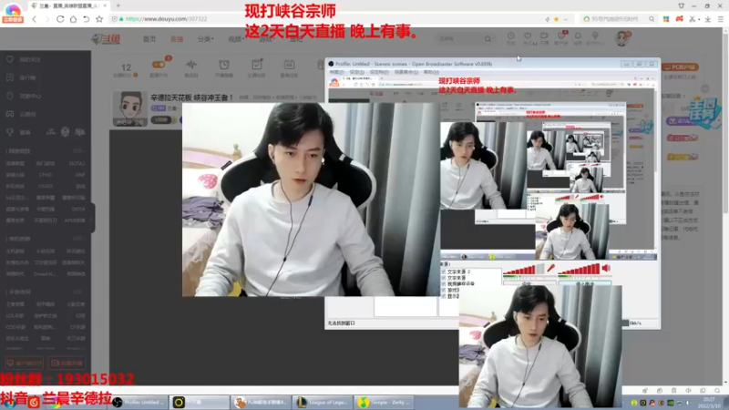The height and width of the screenshot is (410, 729).
Task: Click the stream title 辛德拉天花板 峡谷冲王者
Action: (x=191, y=97)
